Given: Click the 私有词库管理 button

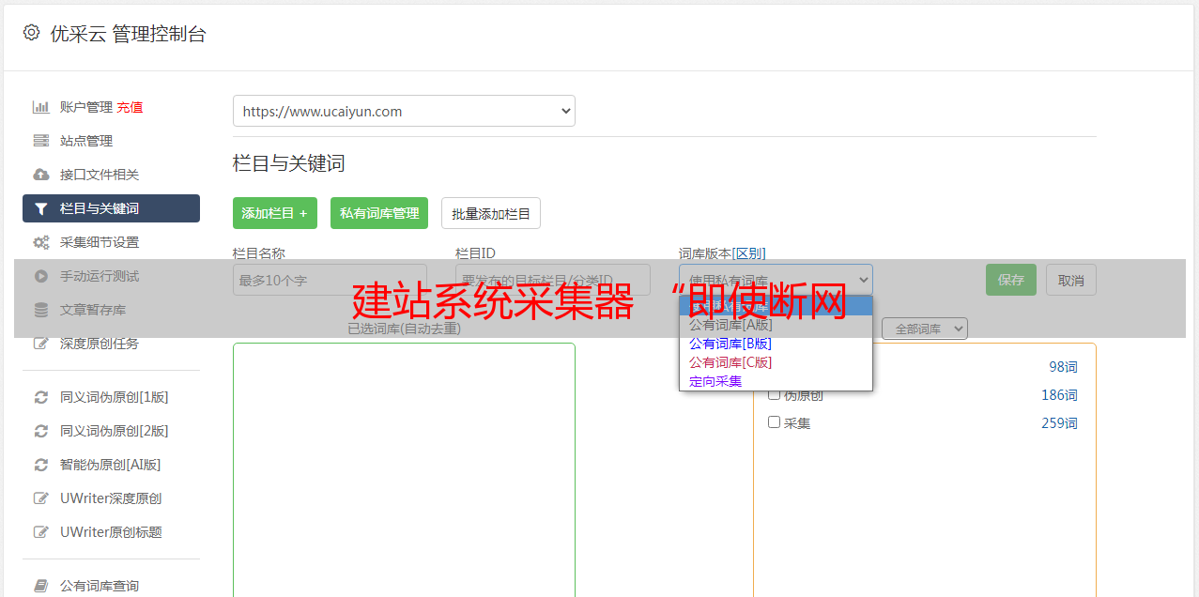Looking at the screenshot, I should 379,213.
